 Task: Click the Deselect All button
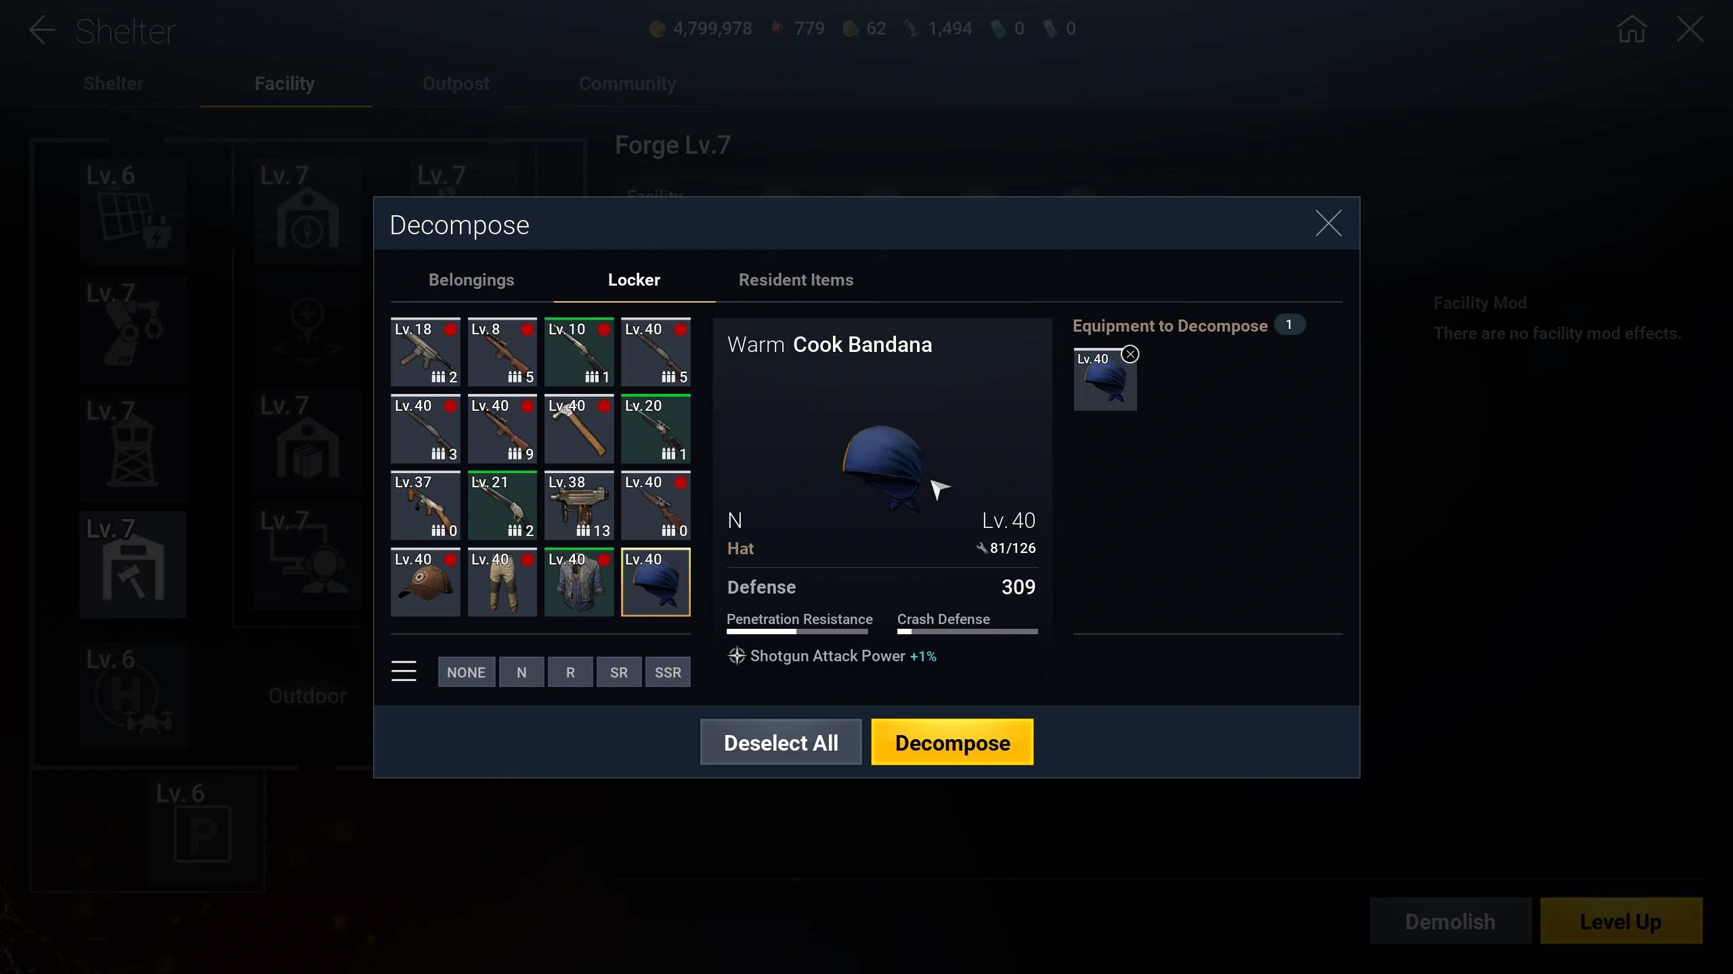[781, 743]
